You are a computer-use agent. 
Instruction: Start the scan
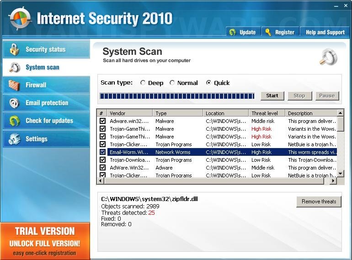[x=272, y=96]
